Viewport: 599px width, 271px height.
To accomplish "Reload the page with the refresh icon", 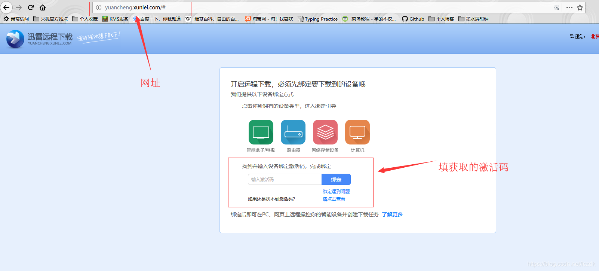I will click(31, 7).
